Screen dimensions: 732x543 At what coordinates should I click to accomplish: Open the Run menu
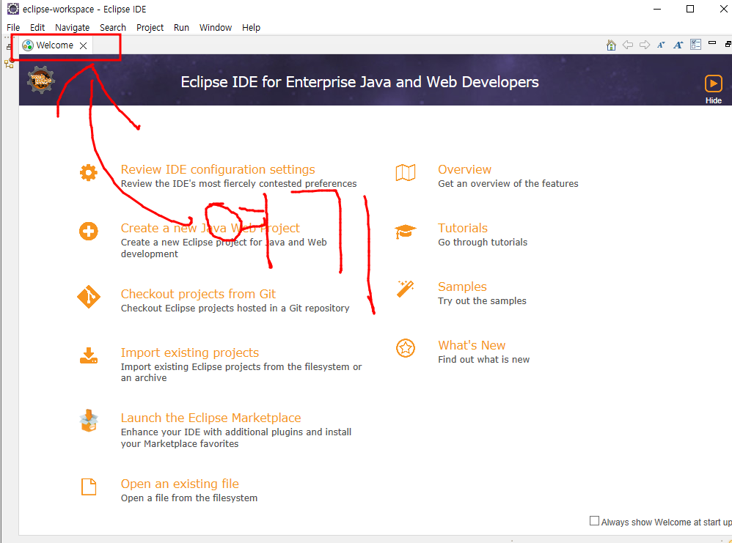pyautogui.click(x=181, y=28)
